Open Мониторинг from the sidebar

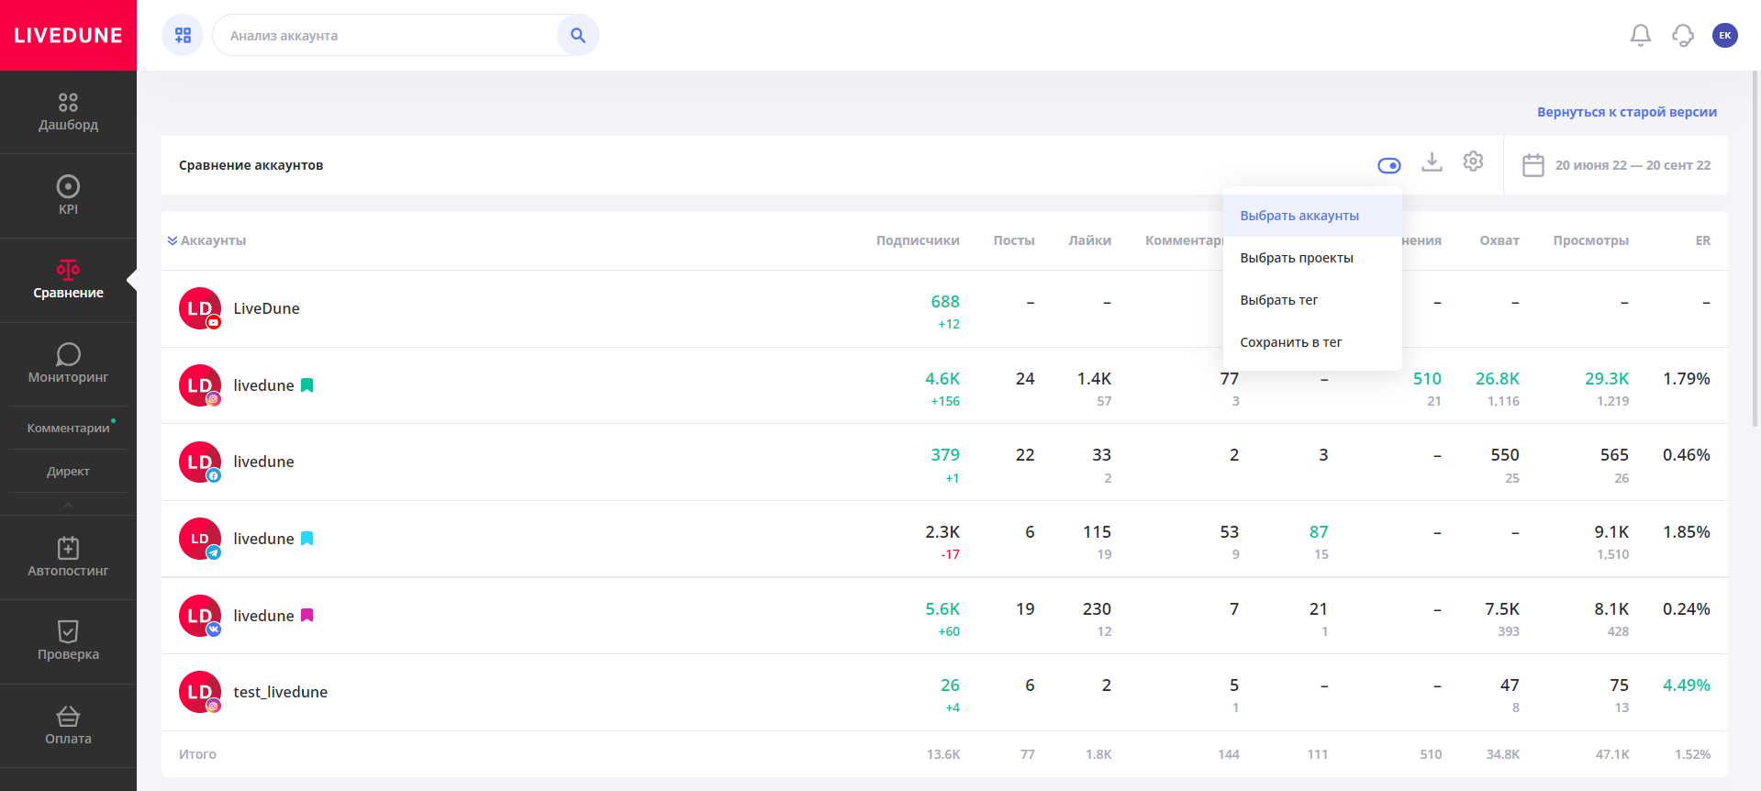pos(68,363)
